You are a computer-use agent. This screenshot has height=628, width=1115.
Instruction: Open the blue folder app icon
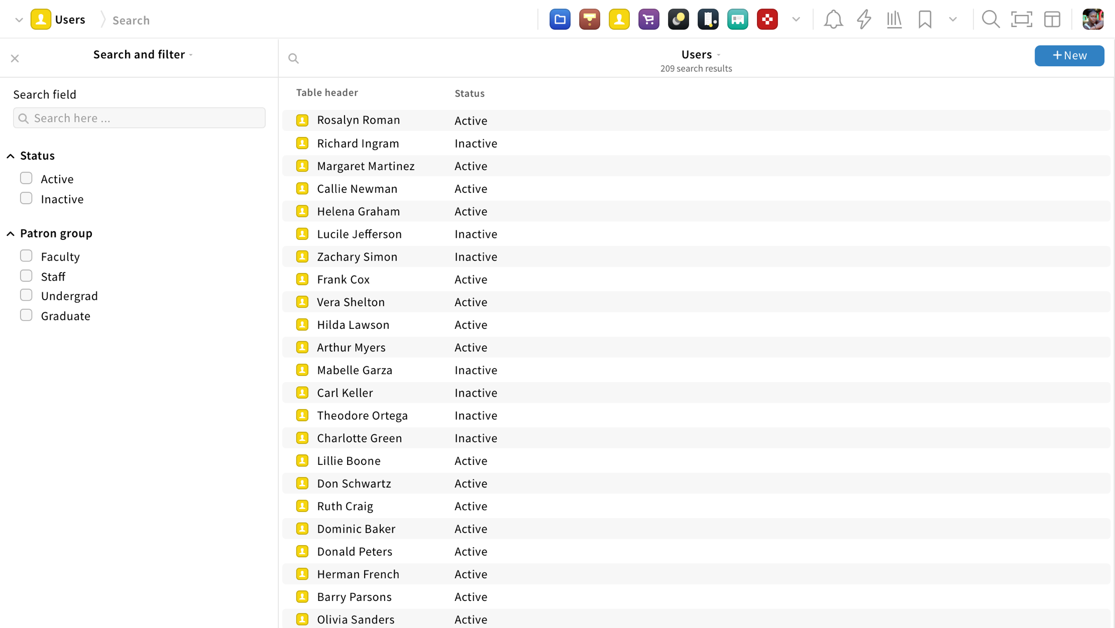(x=560, y=20)
